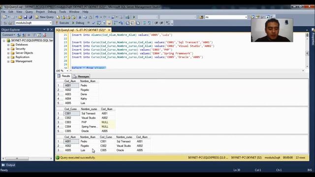Start the Debug button in the toolbar

point(78,23)
